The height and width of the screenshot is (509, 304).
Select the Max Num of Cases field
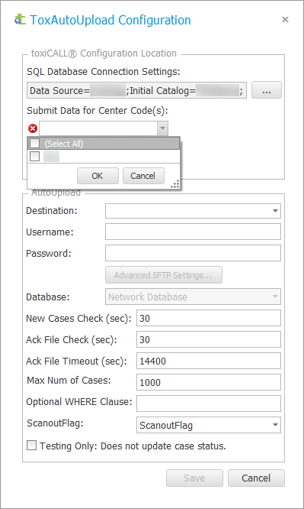tap(209, 382)
